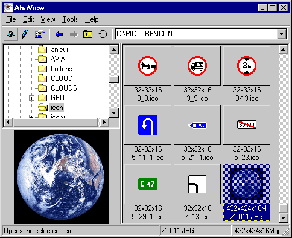Click the folder tree scroll down arrow

(114, 113)
